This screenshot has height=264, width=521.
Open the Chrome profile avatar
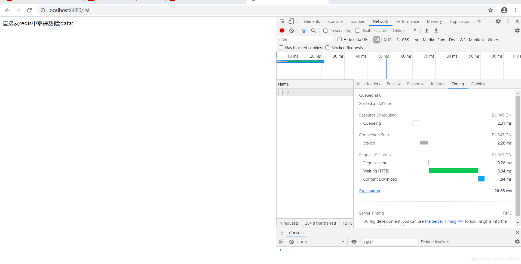[504, 10]
